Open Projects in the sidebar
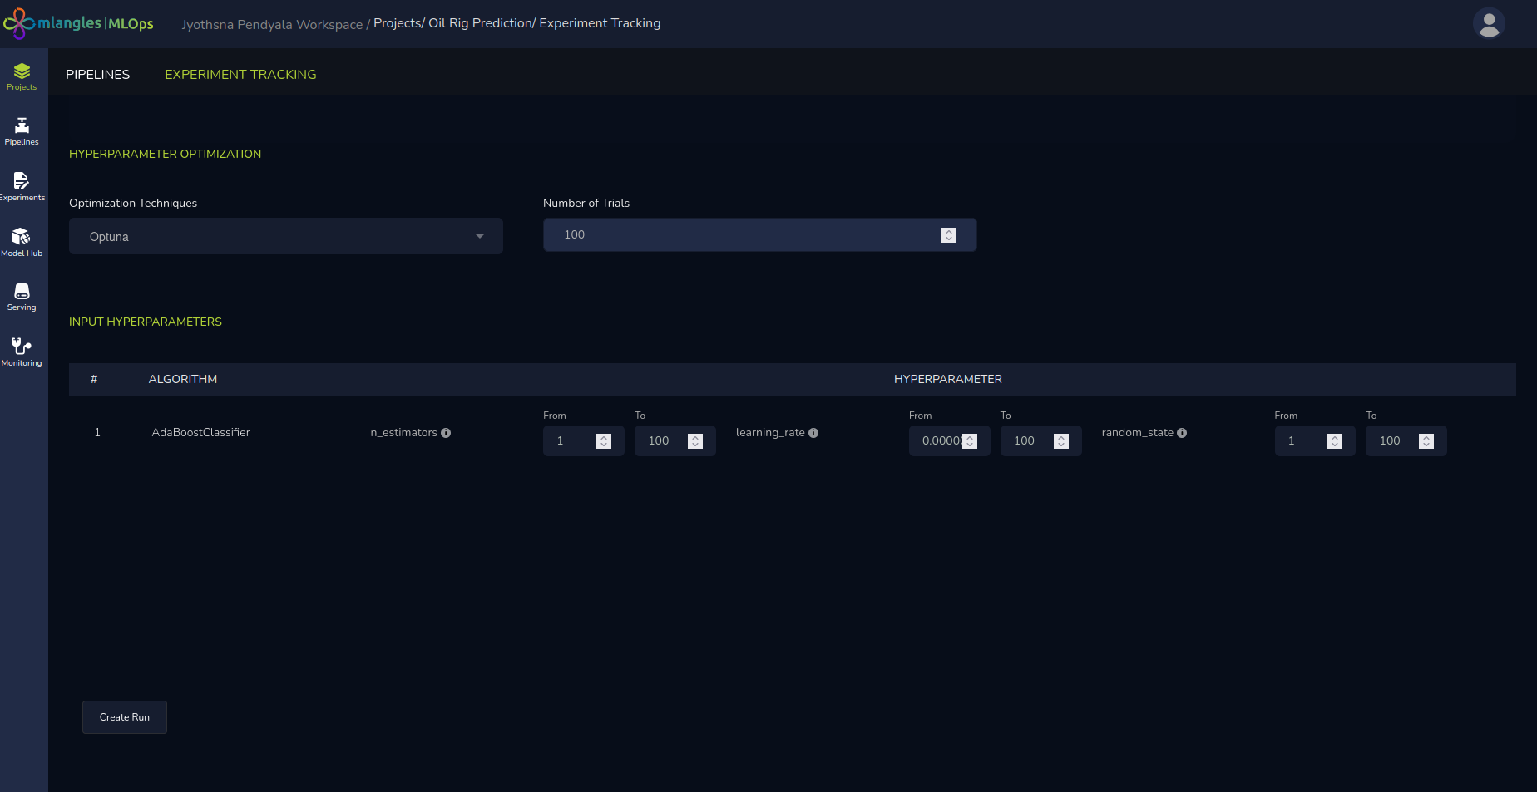Image resolution: width=1537 pixels, height=792 pixels. [22, 76]
